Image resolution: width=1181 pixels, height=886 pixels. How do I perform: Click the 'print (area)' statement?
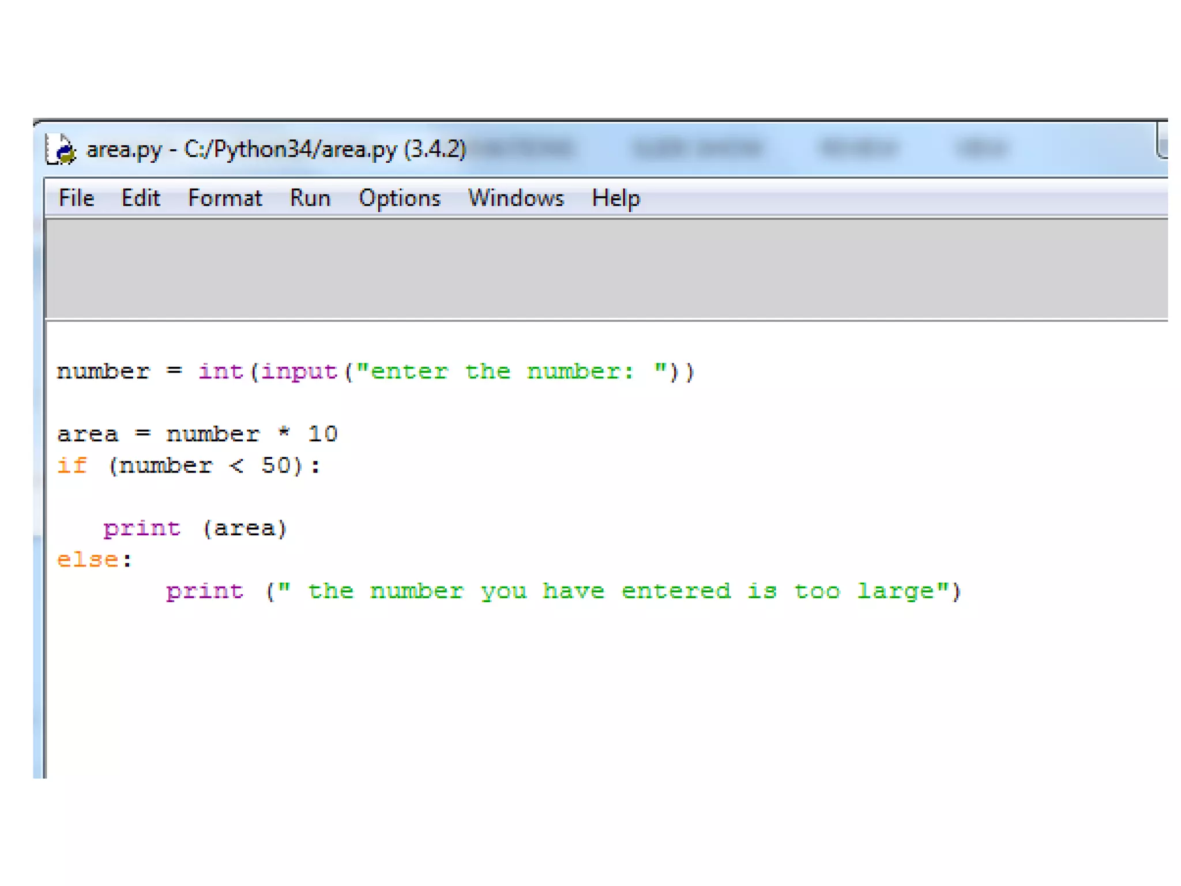195,528
